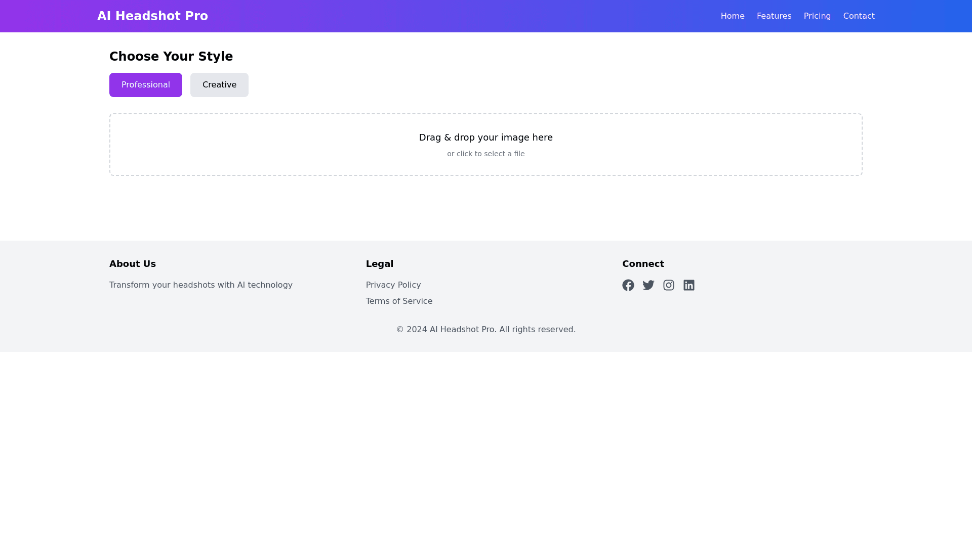The image size is (972, 546).
Task: View the Terms of Service link
Action: pos(399,301)
